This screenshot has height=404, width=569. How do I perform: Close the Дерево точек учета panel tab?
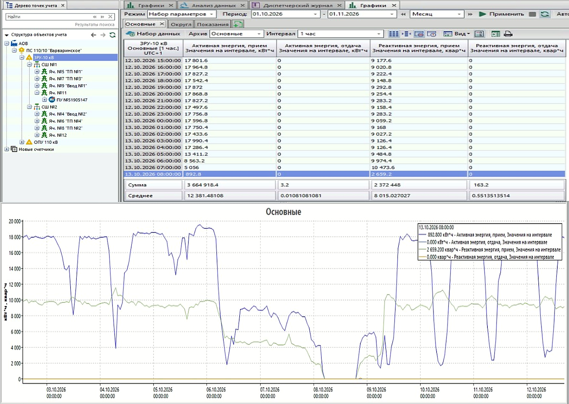click(x=63, y=5)
